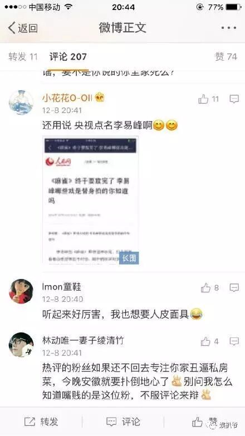The image size is (245, 436).
Task: Tap the username 林动唯一妻子绫清竹
Action: (83, 340)
